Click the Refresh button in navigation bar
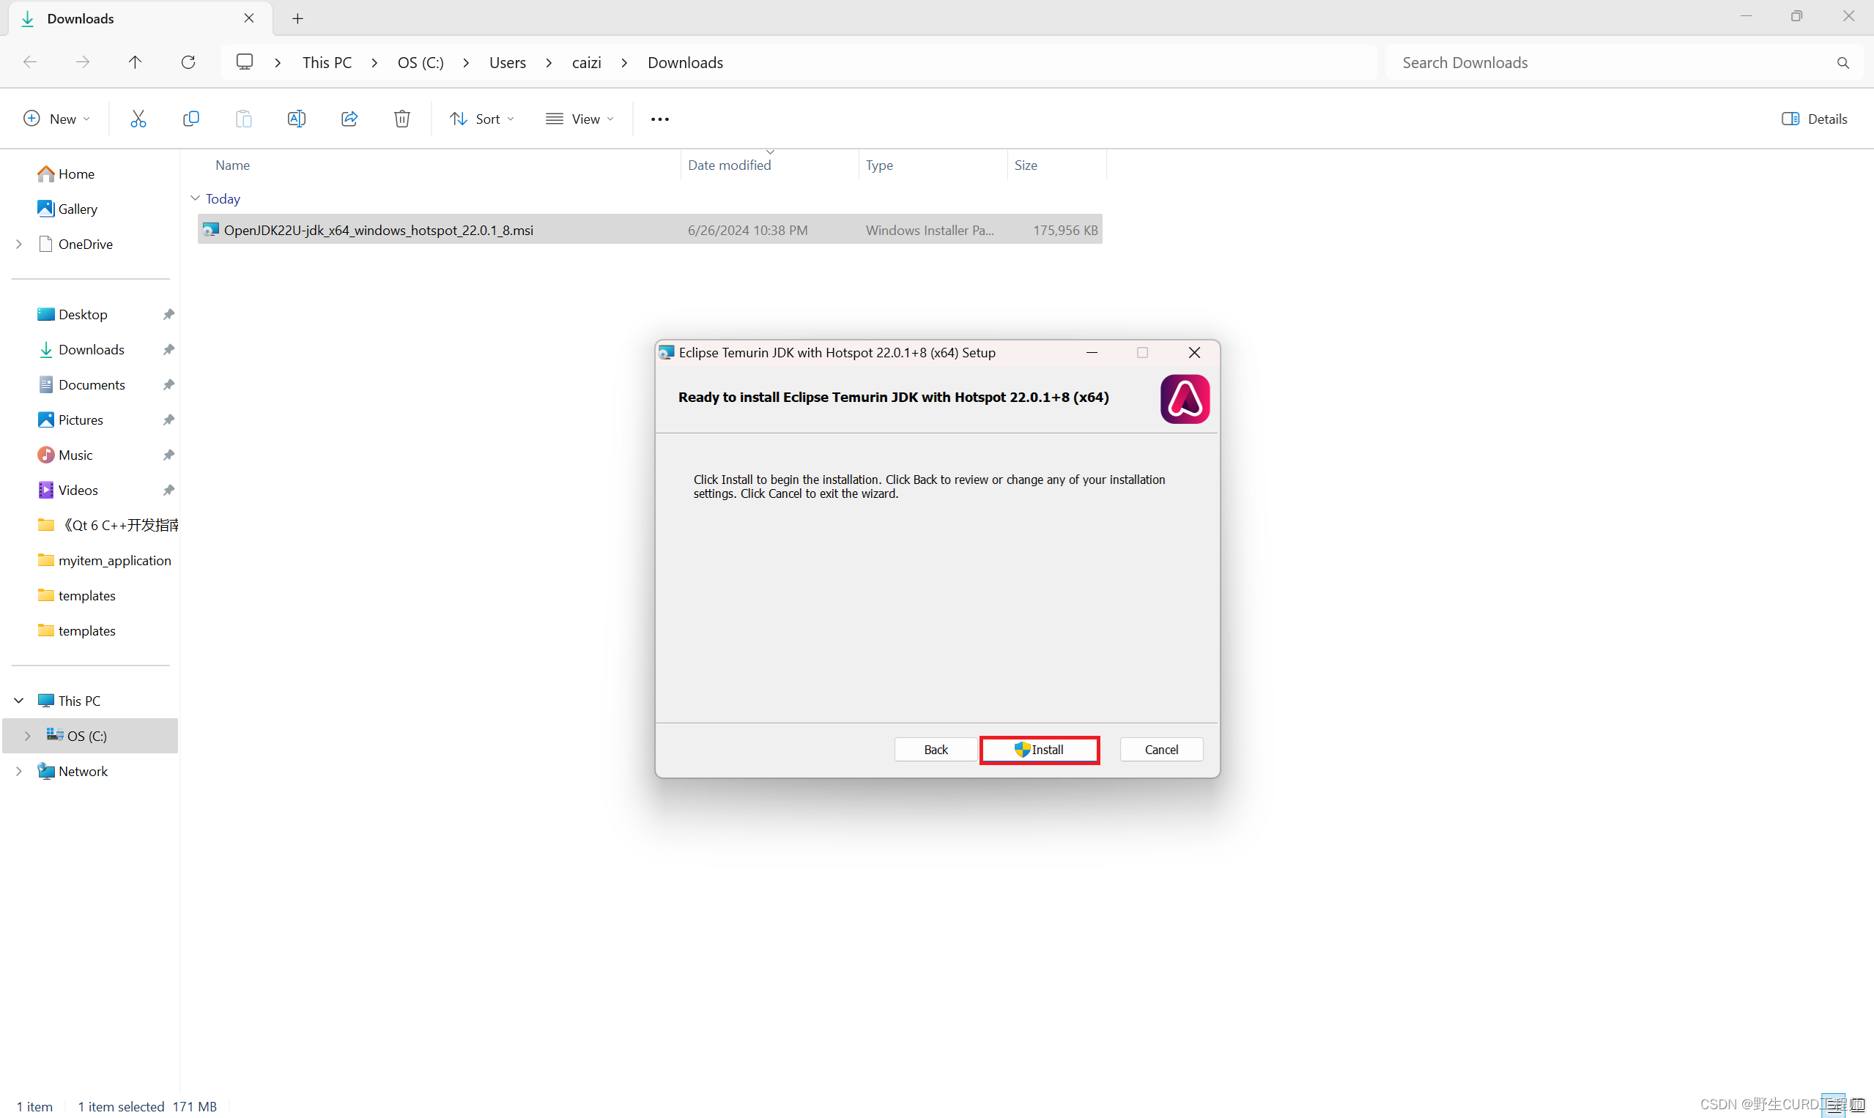The width and height of the screenshot is (1874, 1118). pyautogui.click(x=188, y=62)
